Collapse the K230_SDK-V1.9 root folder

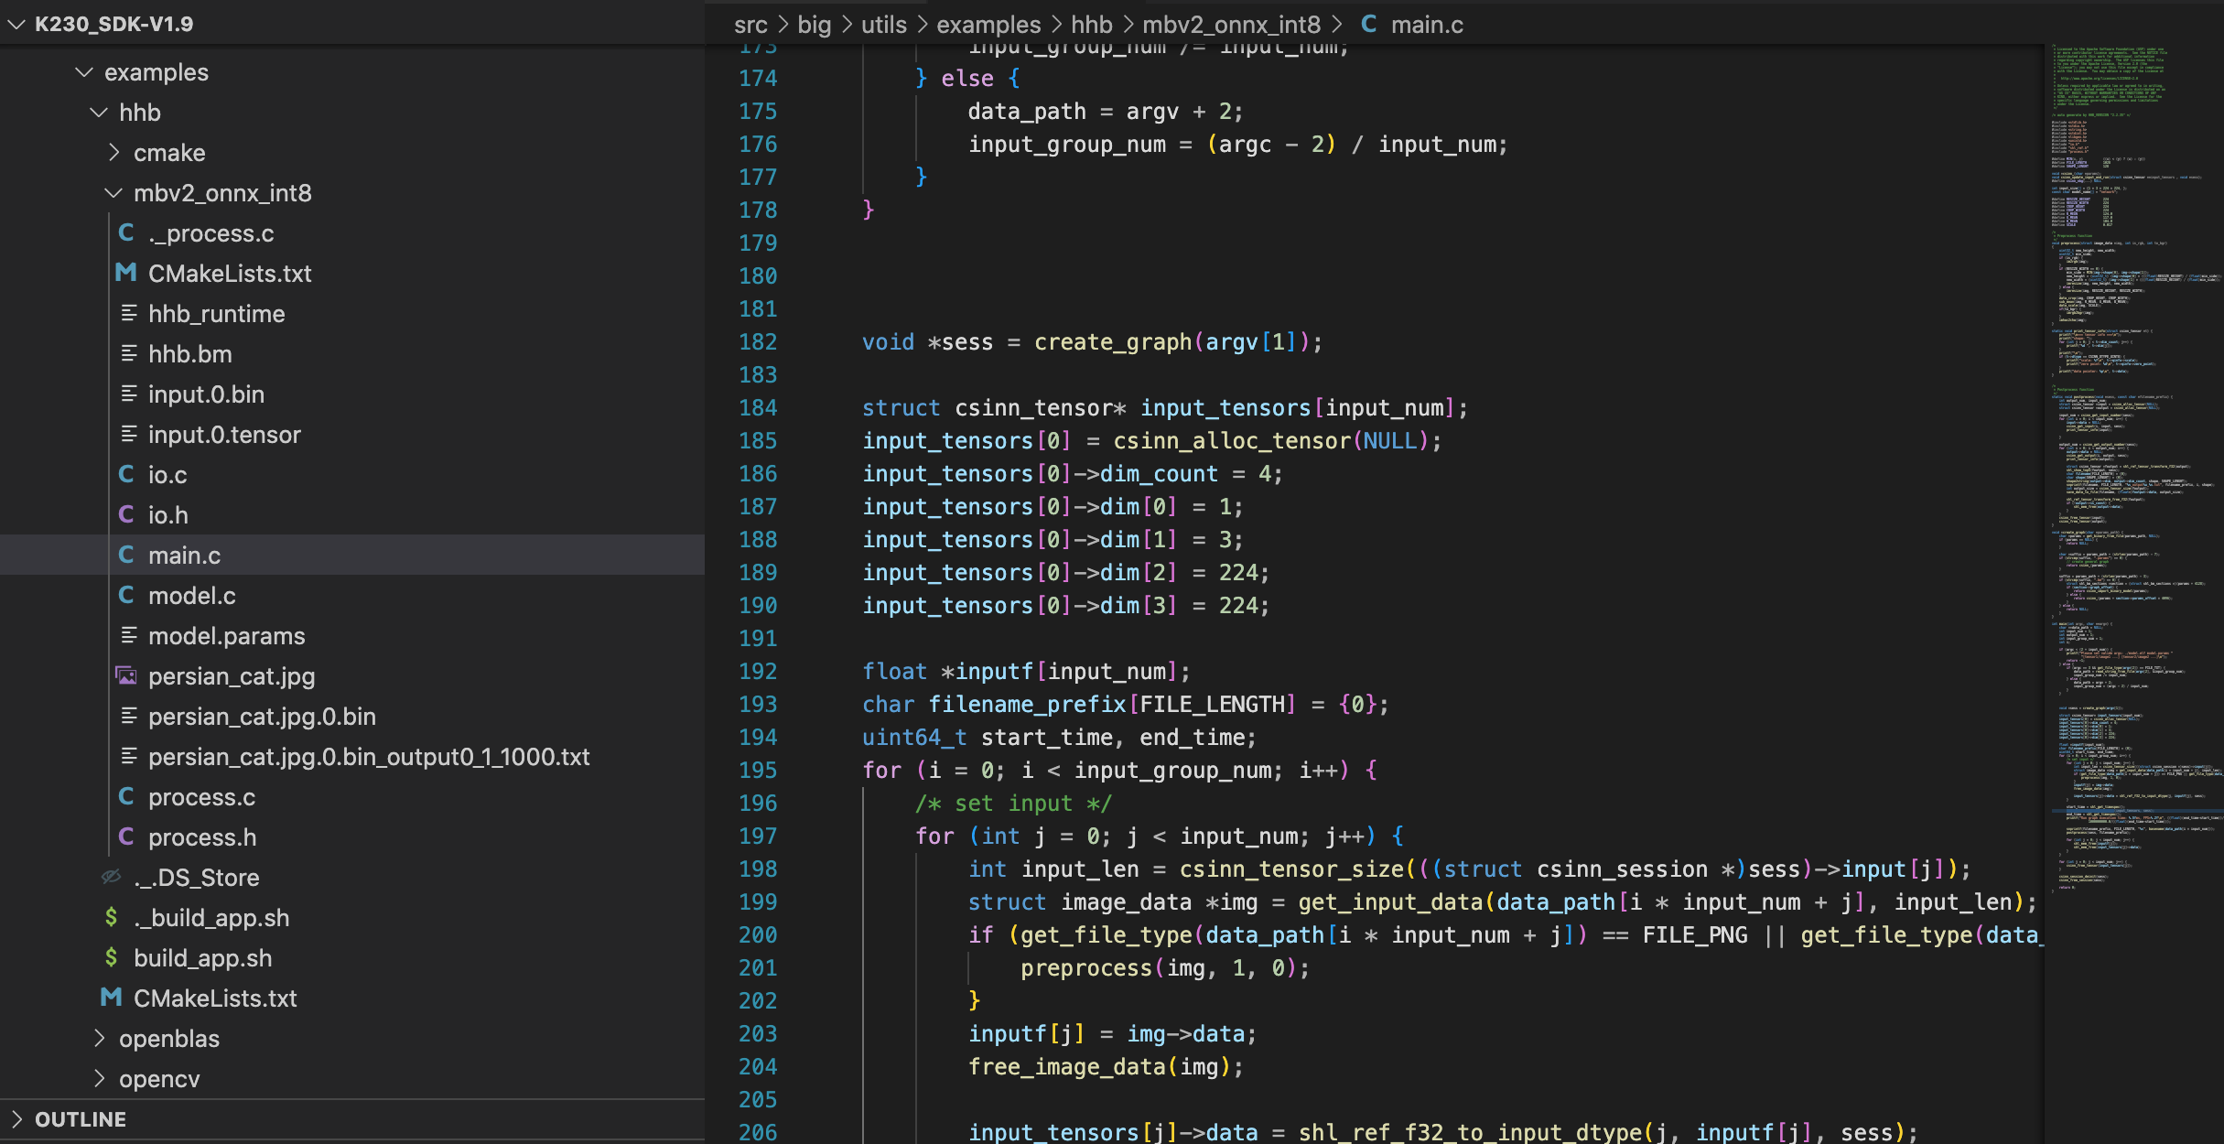coord(16,24)
